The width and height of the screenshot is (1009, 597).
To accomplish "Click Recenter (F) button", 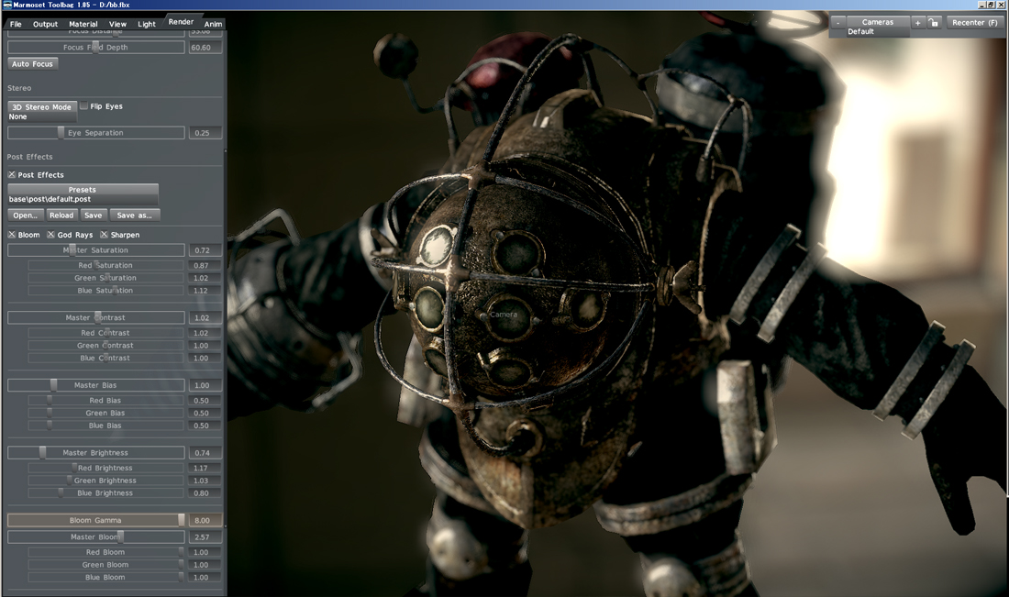I will tap(974, 23).
